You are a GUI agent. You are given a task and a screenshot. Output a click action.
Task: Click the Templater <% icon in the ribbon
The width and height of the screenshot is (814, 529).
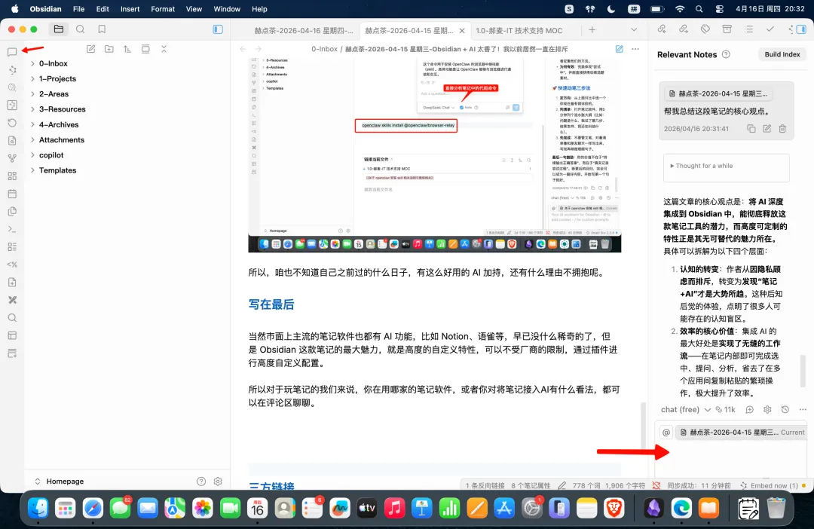pyautogui.click(x=12, y=264)
